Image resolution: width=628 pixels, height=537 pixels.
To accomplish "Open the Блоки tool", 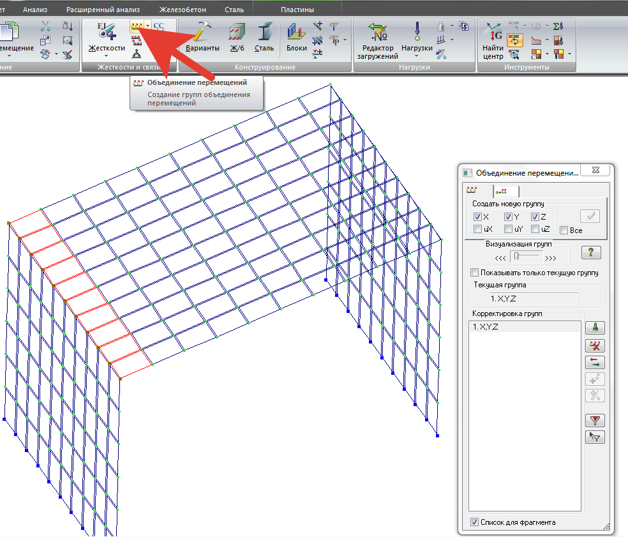I will [x=296, y=37].
